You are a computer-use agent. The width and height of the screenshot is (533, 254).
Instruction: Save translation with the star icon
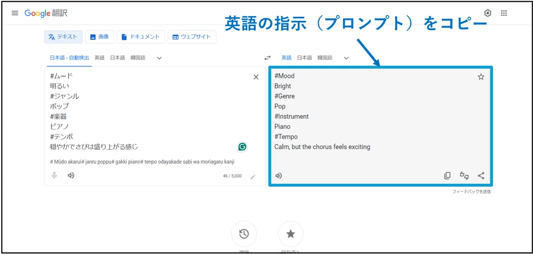[481, 77]
